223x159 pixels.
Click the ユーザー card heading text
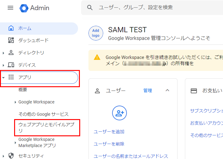115,91
